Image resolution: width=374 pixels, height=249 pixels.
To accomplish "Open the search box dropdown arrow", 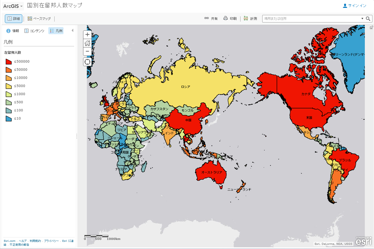I will (x=362, y=19).
